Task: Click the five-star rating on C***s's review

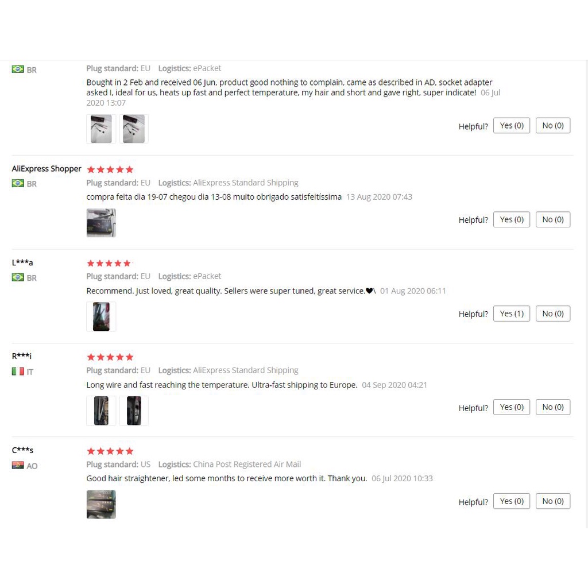Action: [x=110, y=451]
